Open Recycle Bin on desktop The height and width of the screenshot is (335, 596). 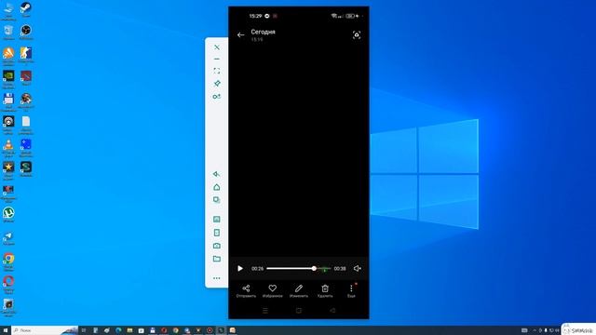pos(8,33)
